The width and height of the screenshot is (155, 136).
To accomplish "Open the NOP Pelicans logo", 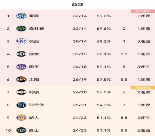I will [x=21, y=92].
